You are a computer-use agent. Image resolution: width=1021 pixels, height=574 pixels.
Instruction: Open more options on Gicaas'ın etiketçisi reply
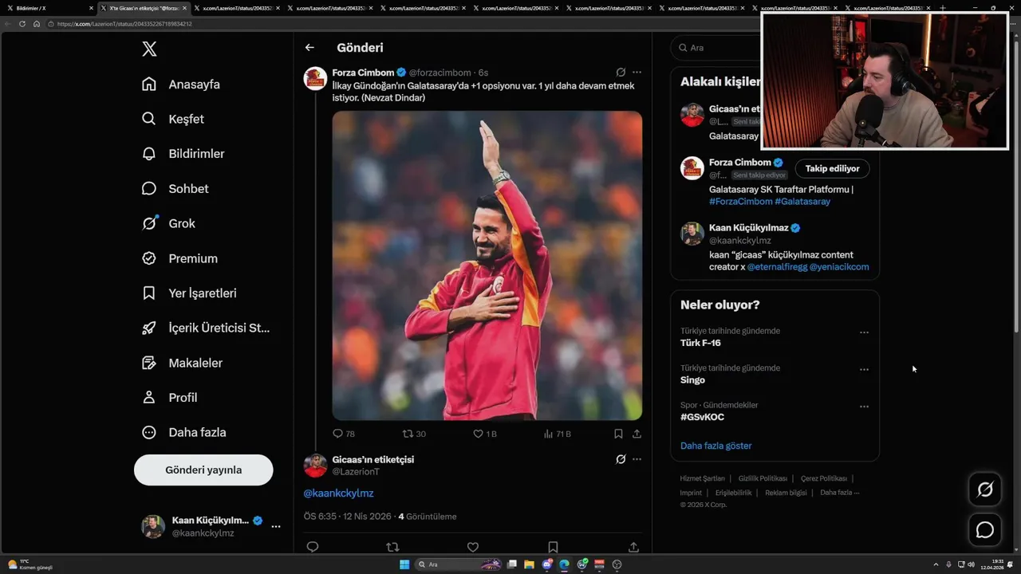[637, 459]
